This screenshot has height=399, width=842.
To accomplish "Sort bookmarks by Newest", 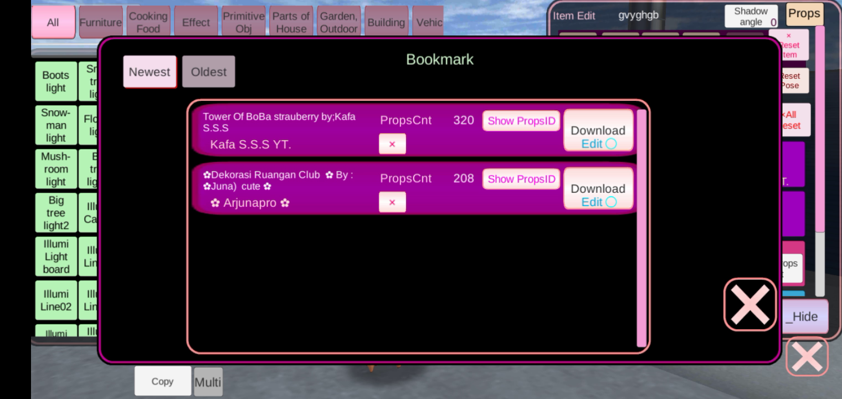I will pos(150,72).
